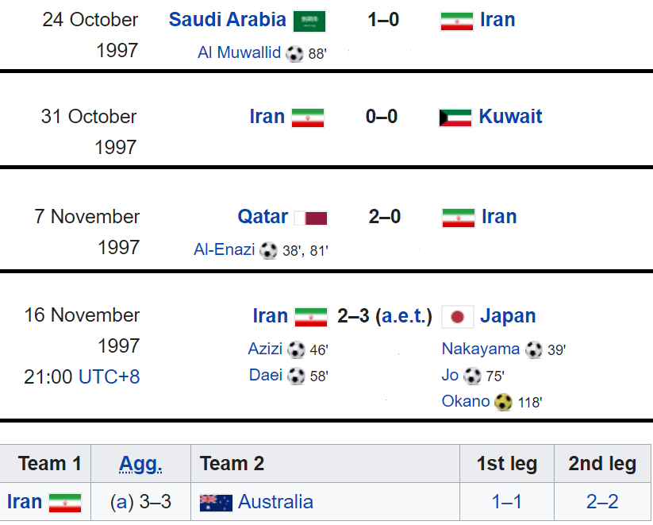
Task: Open the Kuwait team link
Action: (x=510, y=116)
